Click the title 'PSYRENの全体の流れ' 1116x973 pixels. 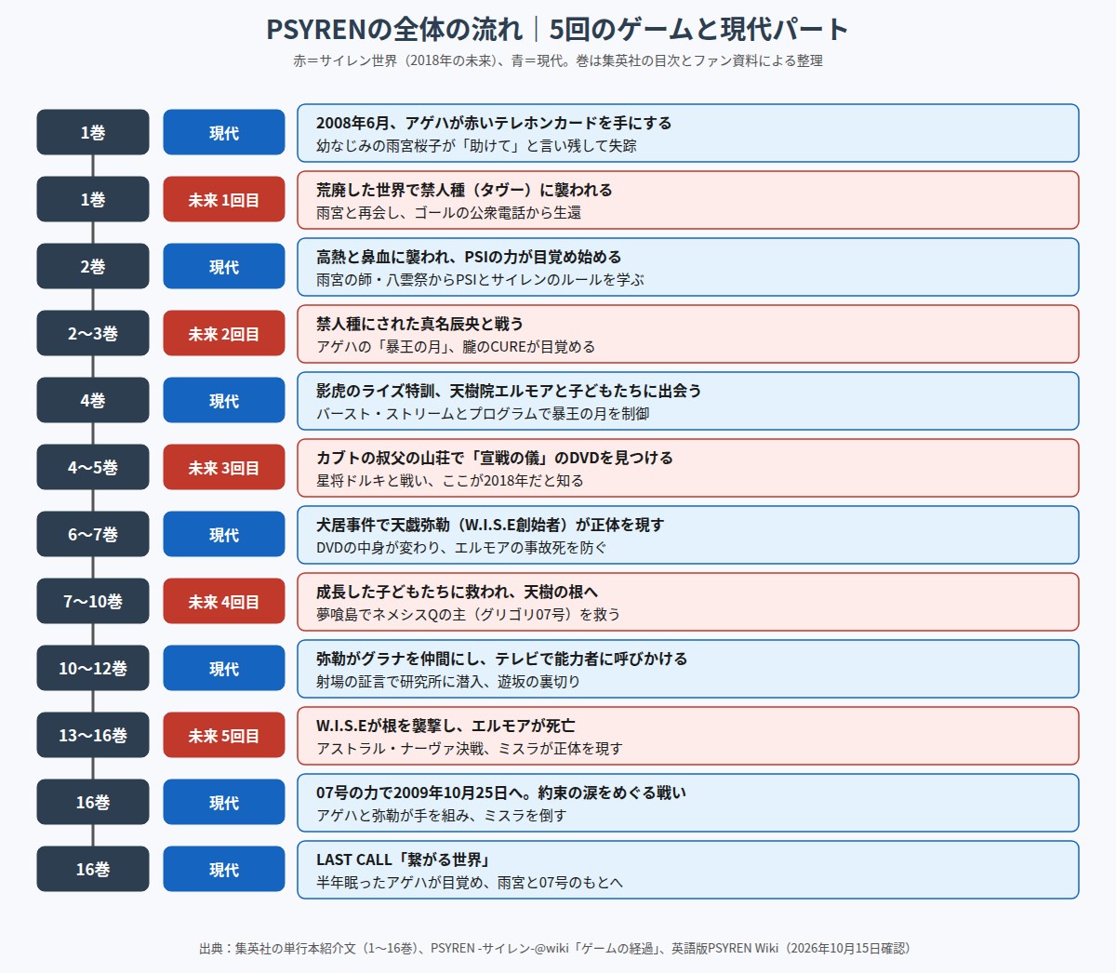pyautogui.click(x=394, y=29)
